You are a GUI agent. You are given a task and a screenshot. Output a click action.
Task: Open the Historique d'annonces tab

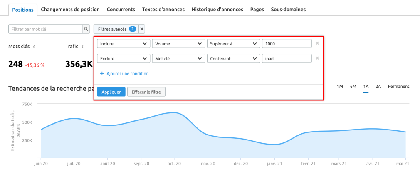pyautogui.click(x=217, y=9)
